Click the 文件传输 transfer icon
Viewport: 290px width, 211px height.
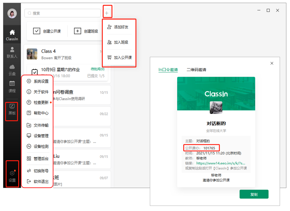click(29, 125)
